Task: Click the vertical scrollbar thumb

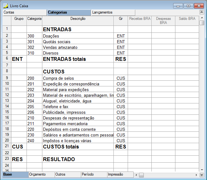Action: [202, 23]
